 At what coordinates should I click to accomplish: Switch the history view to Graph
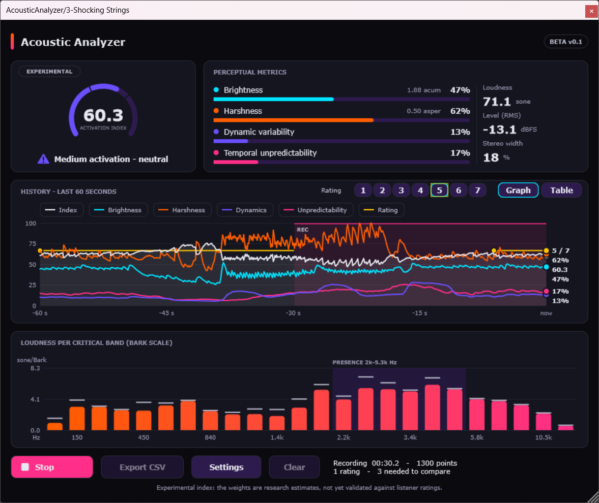pyautogui.click(x=519, y=191)
